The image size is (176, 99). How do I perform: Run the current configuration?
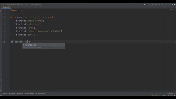pyautogui.click(x=159, y=5)
